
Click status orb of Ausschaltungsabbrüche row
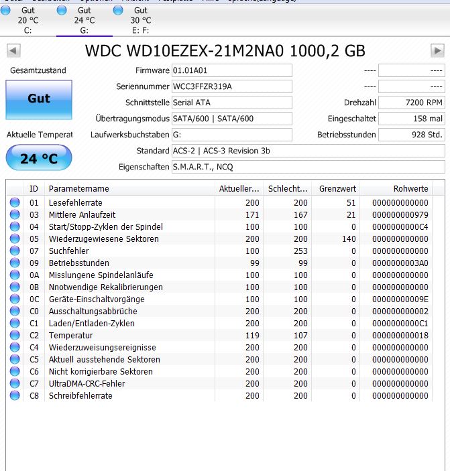coord(15,311)
